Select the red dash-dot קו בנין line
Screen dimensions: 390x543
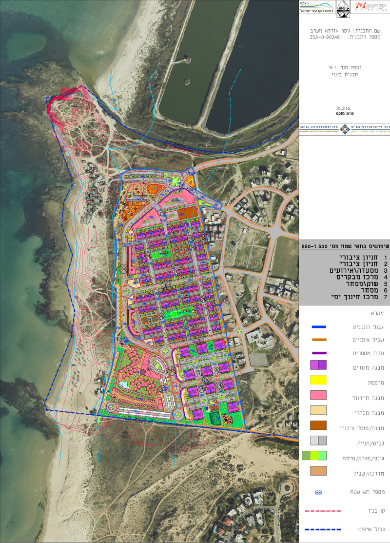pos(323,511)
